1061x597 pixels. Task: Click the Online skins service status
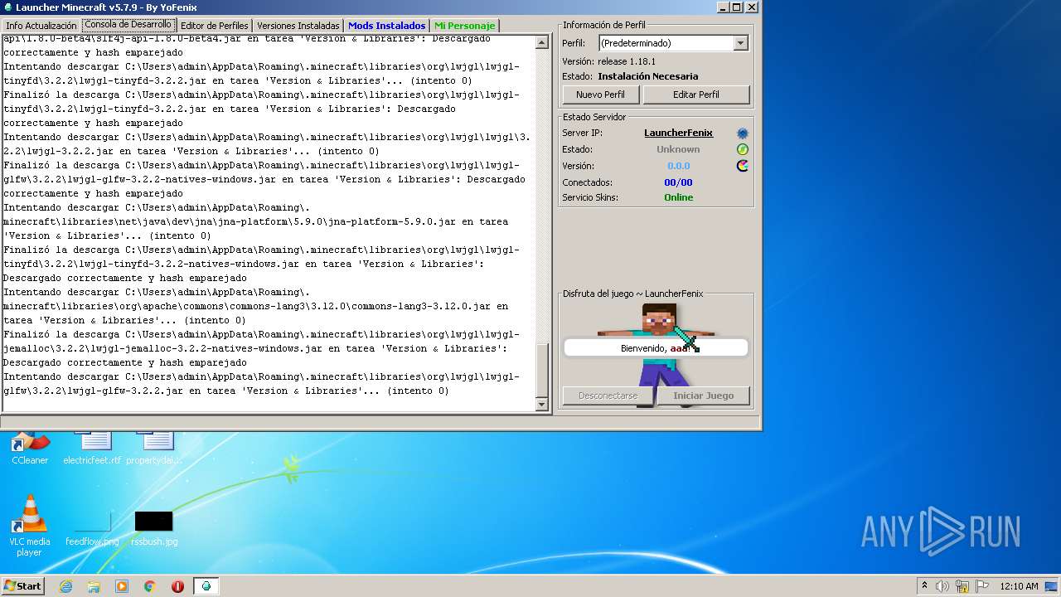678,197
